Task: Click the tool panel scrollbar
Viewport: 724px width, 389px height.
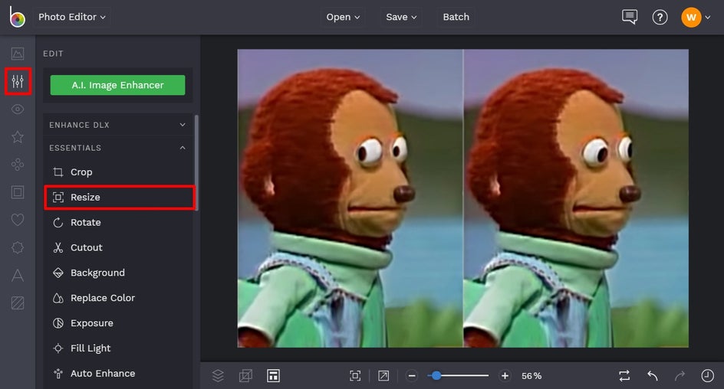Action: [196, 162]
